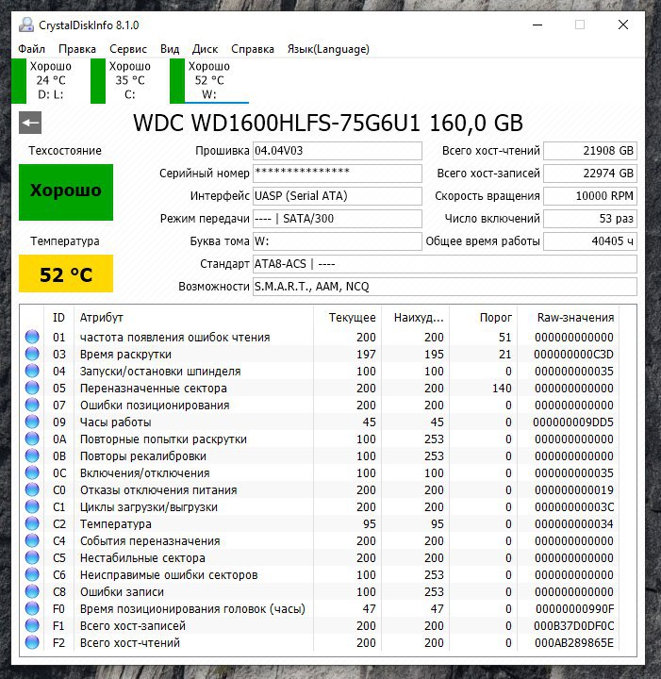Click the Прошивка field showing 04.04V03
Viewport: 661px width, 679px height.
click(x=338, y=151)
